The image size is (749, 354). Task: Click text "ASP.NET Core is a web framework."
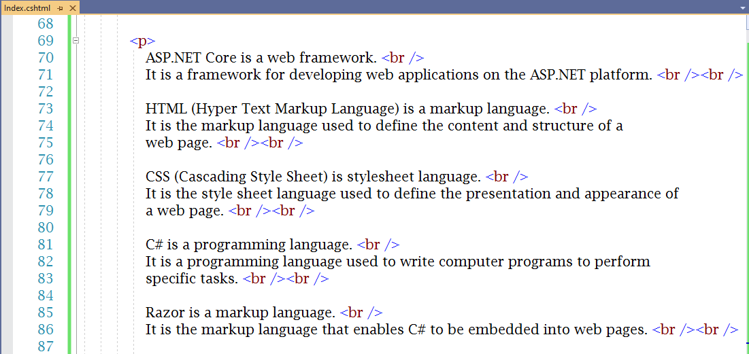pos(261,58)
